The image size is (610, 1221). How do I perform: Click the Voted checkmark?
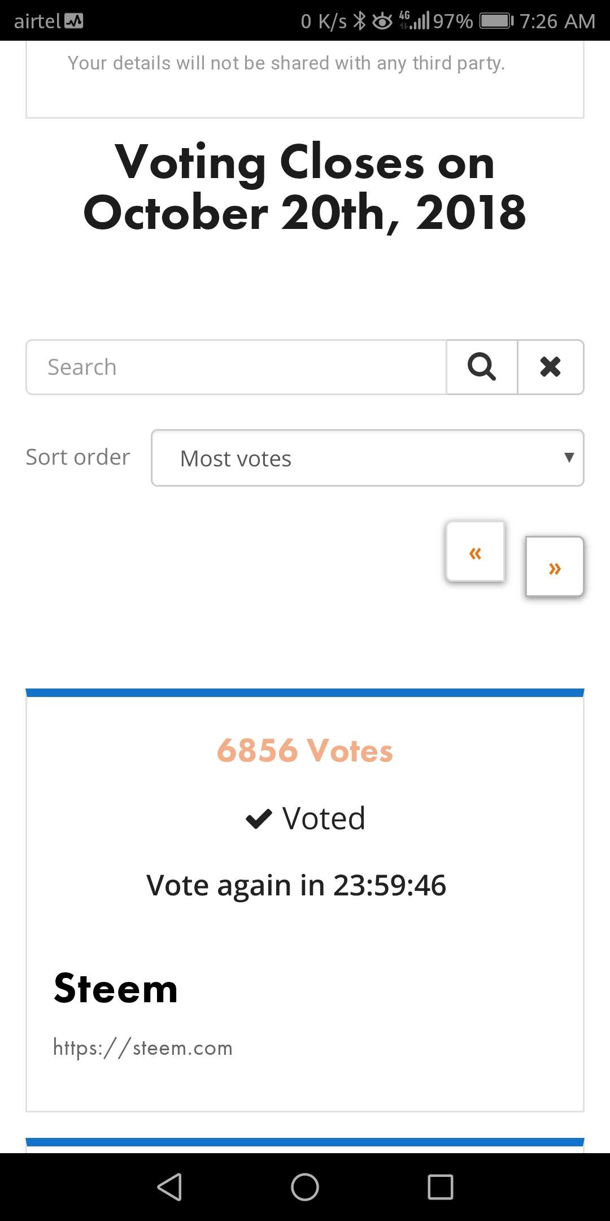click(259, 819)
